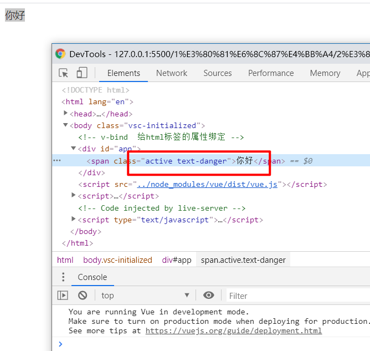Select the live-server comment line
Image resolution: width=370 pixels, height=351 pixels.
162,208
